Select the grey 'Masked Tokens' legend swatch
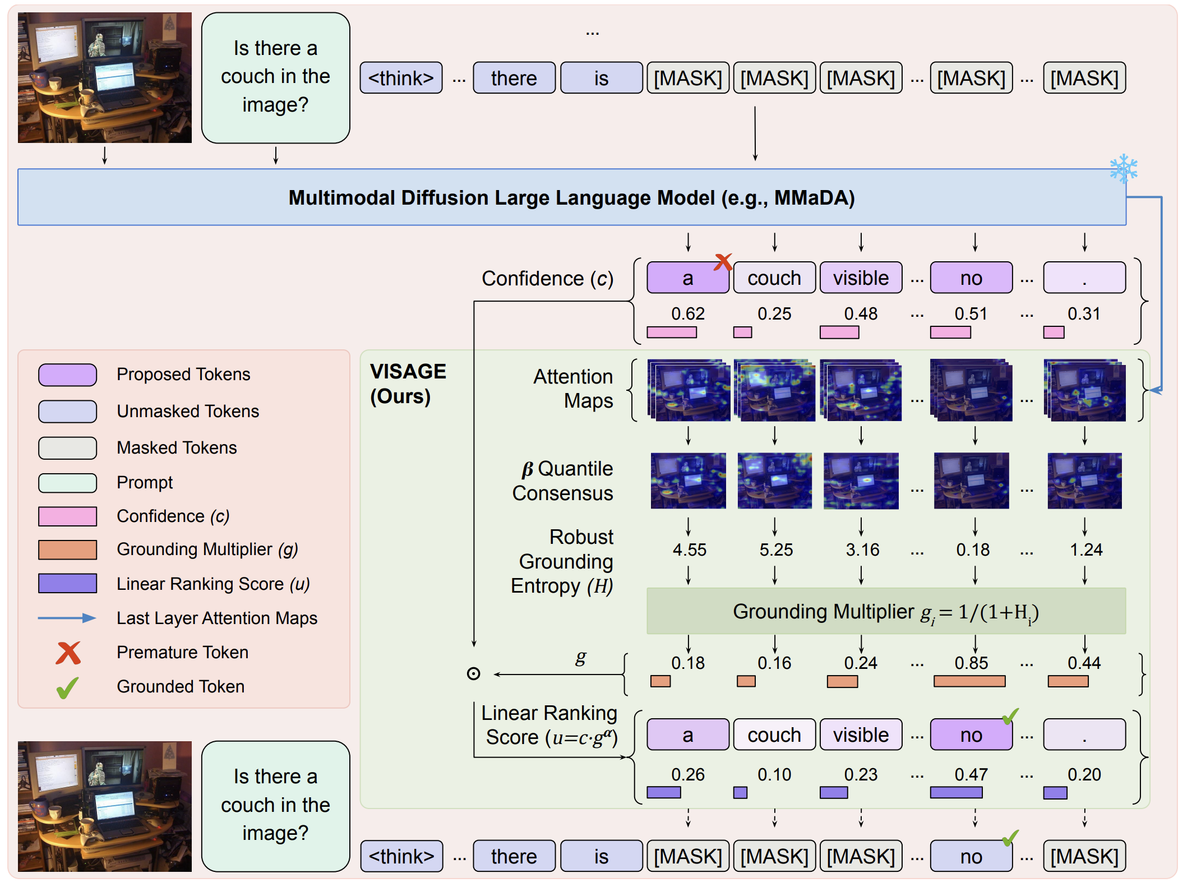The height and width of the screenshot is (887, 1192). coord(67,448)
